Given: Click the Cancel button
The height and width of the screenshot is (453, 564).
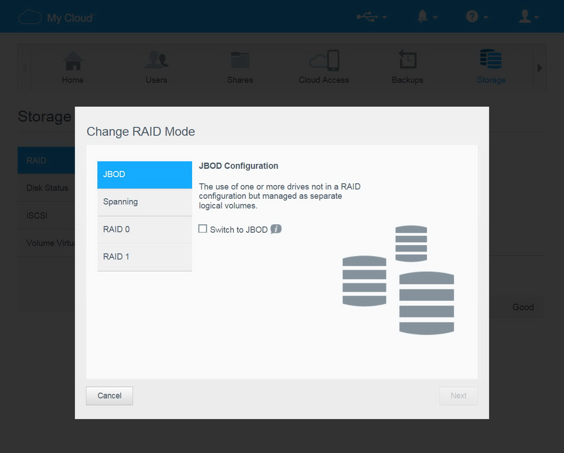Looking at the screenshot, I should pyautogui.click(x=109, y=396).
